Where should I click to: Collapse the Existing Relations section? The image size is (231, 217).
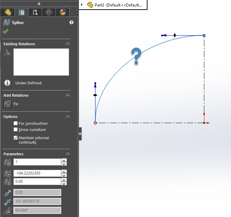[68, 44]
